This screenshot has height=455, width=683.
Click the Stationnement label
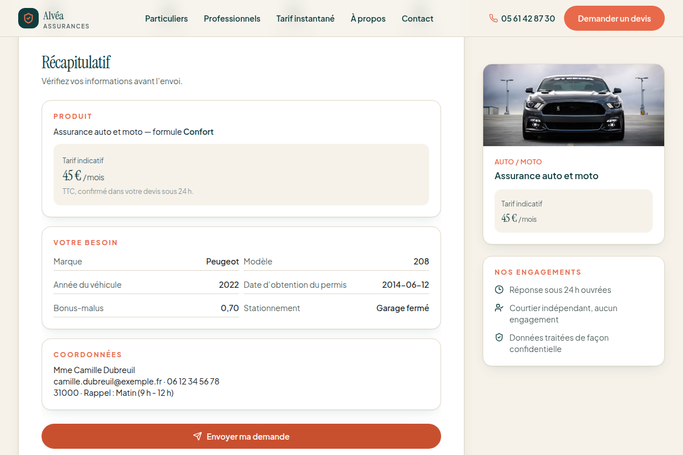click(272, 308)
